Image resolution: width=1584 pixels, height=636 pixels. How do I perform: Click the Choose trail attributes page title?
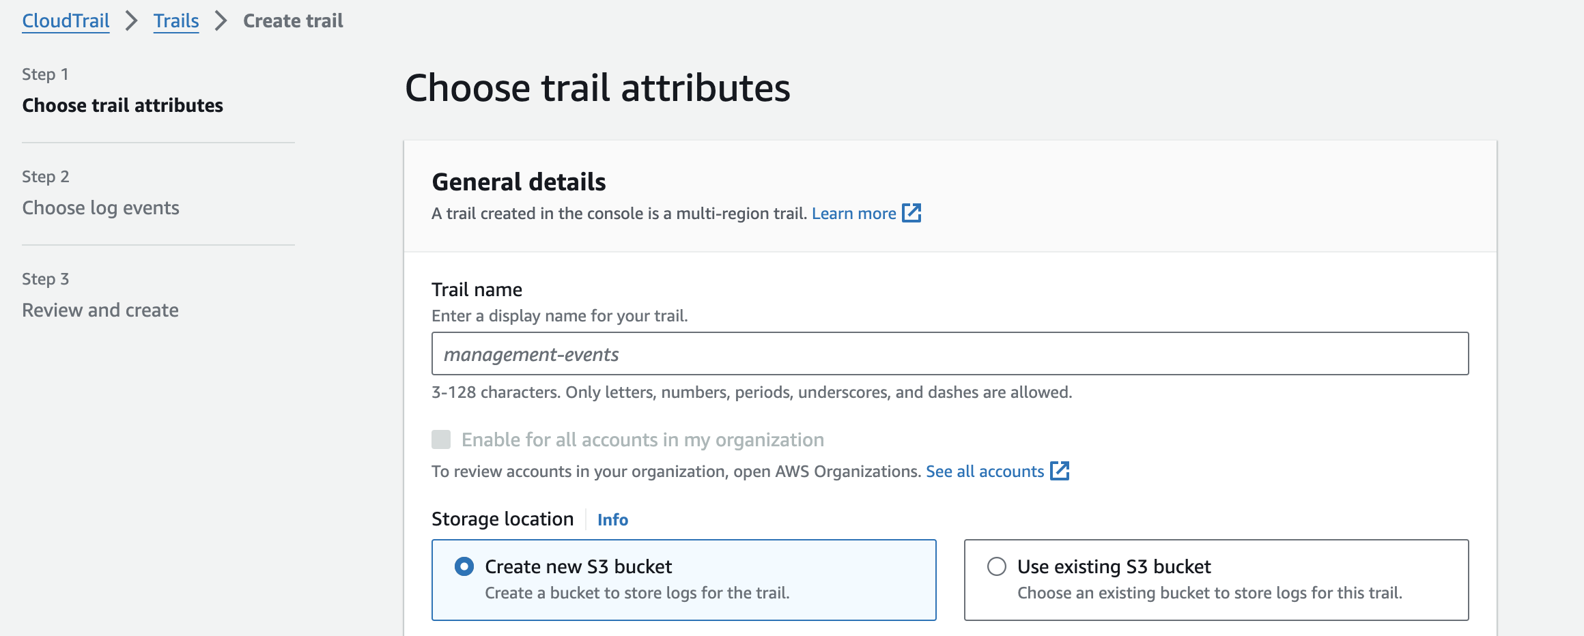(597, 88)
